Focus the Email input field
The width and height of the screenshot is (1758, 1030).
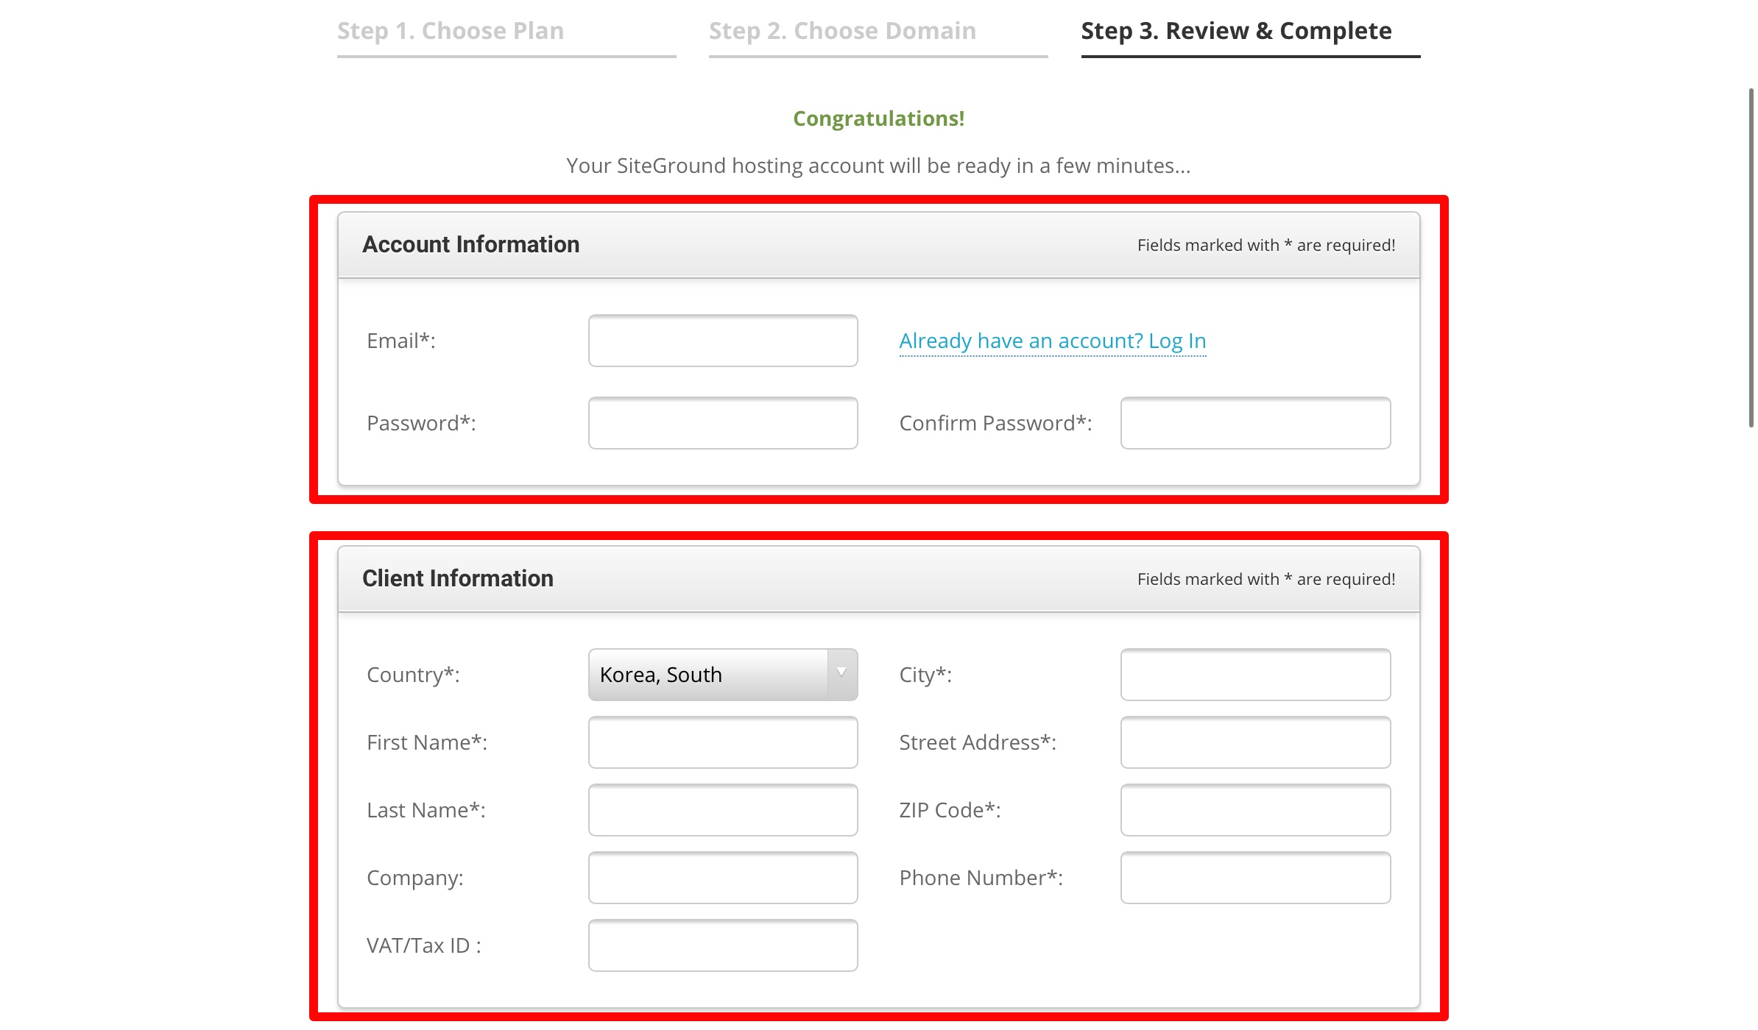pos(722,341)
